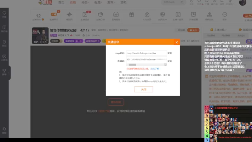Go to 首页 in top navigation
Viewport: 252px width, 142px height.
point(61,3)
